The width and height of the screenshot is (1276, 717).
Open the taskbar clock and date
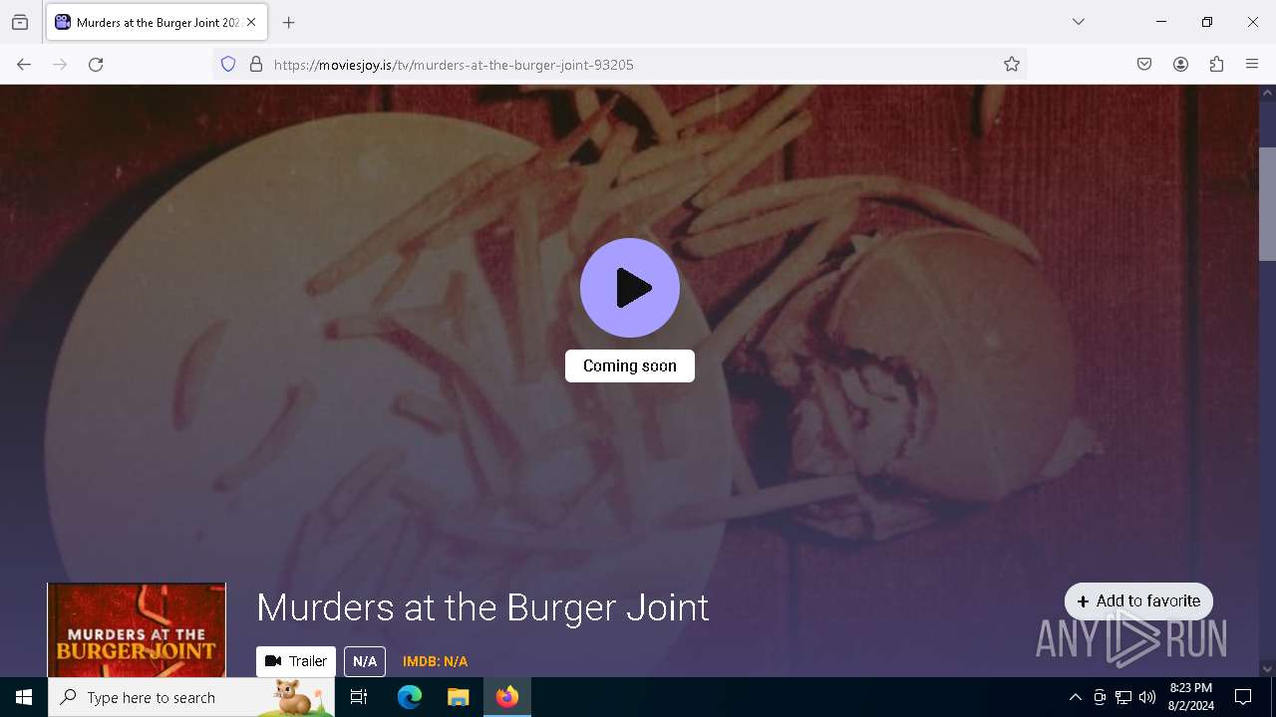[1190, 697]
